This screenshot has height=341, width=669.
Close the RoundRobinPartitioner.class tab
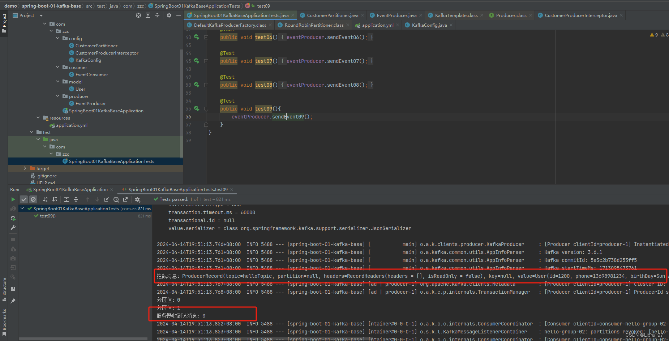point(348,25)
